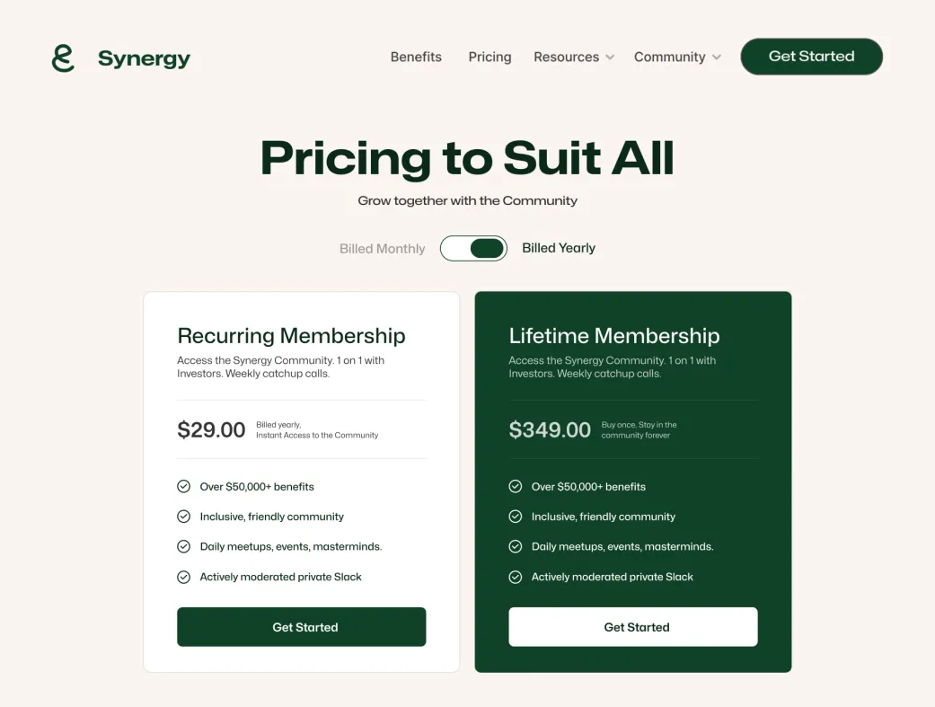This screenshot has width=935, height=707.
Task: Open the Pricing nav item
Action: pyautogui.click(x=490, y=57)
